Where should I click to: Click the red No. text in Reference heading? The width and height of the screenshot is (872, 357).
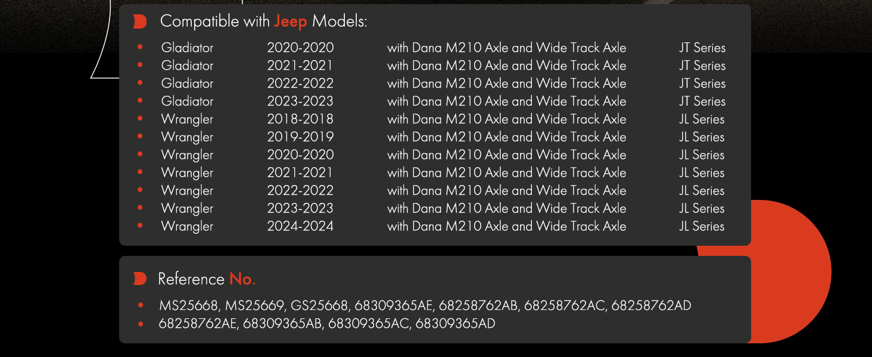point(242,279)
